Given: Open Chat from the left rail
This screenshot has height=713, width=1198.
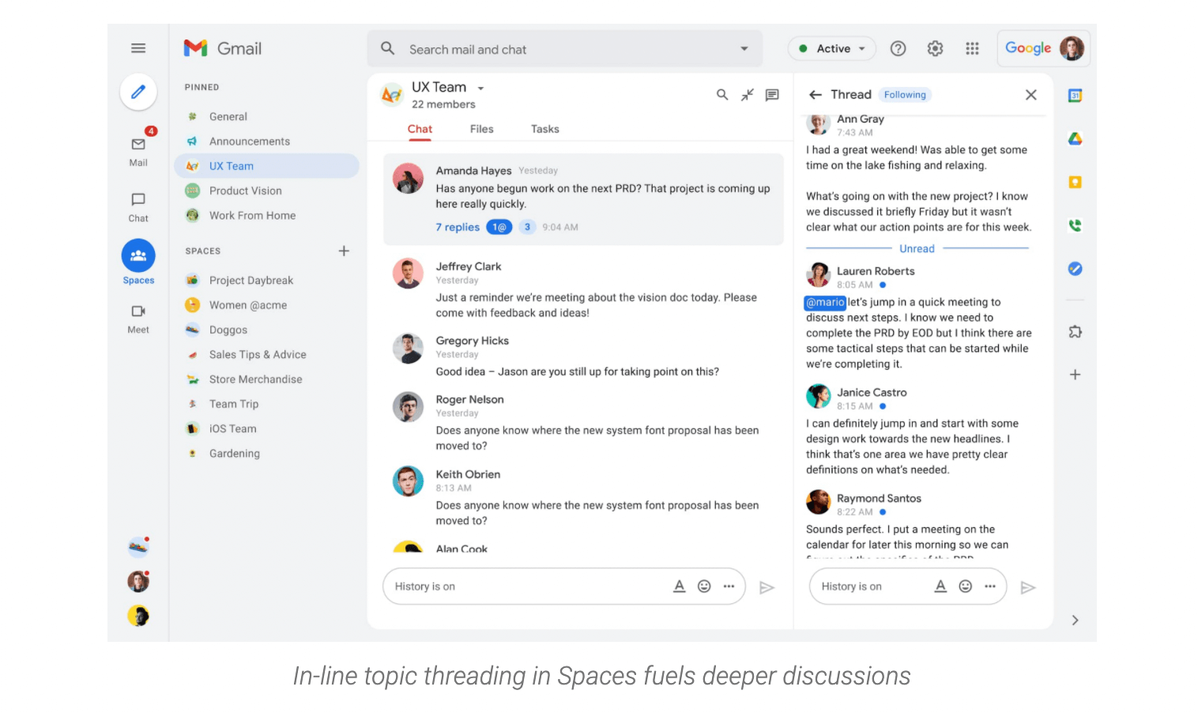Looking at the screenshot, I should [x=138, y=207].
